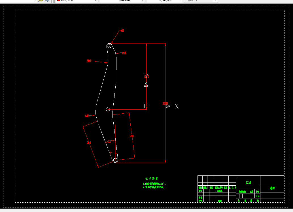Select the 7° angular dimension text
The height and width of the screenshot is (212, 293).
[x=111, y=153]
